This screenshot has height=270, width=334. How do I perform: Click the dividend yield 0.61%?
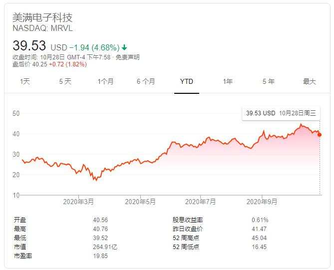point(260,220)
